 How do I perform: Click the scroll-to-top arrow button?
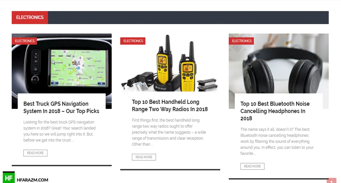(331, 180)
